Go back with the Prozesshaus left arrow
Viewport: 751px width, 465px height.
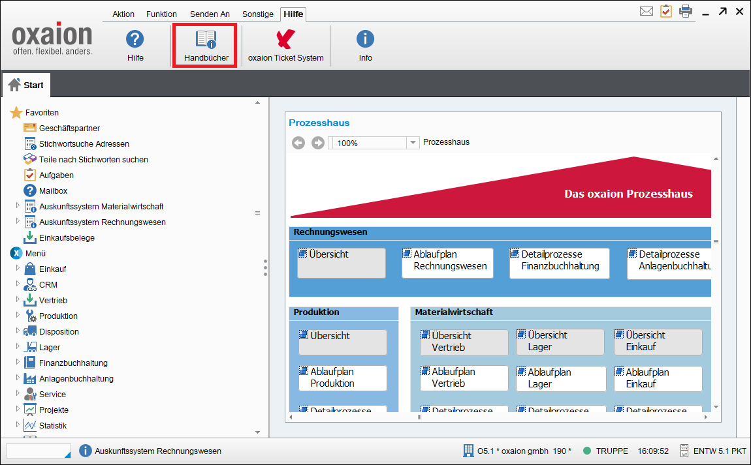298,143
